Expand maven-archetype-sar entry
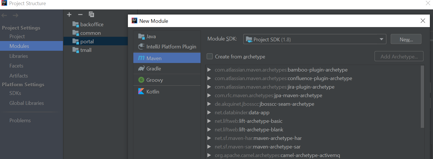The height and width of the screenshot is (159, 433). tap(209, 147)
